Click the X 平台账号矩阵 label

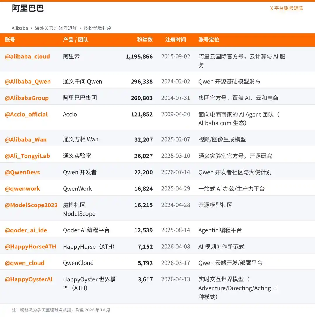(287, 8)
